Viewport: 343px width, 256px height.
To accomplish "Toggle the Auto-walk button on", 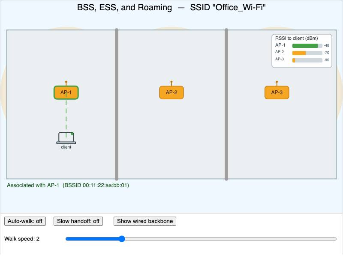I will [25, 221].
